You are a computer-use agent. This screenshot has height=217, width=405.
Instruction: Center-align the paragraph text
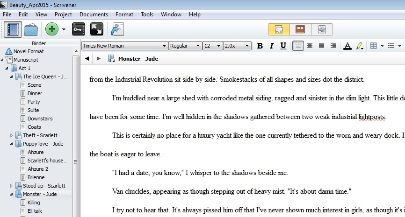tap(310, 46)
